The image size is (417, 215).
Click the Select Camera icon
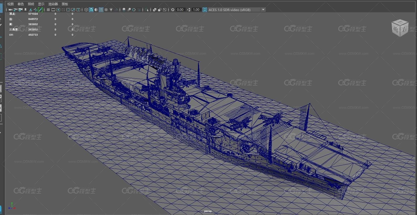pyautogui.click(x=10, y=10)
